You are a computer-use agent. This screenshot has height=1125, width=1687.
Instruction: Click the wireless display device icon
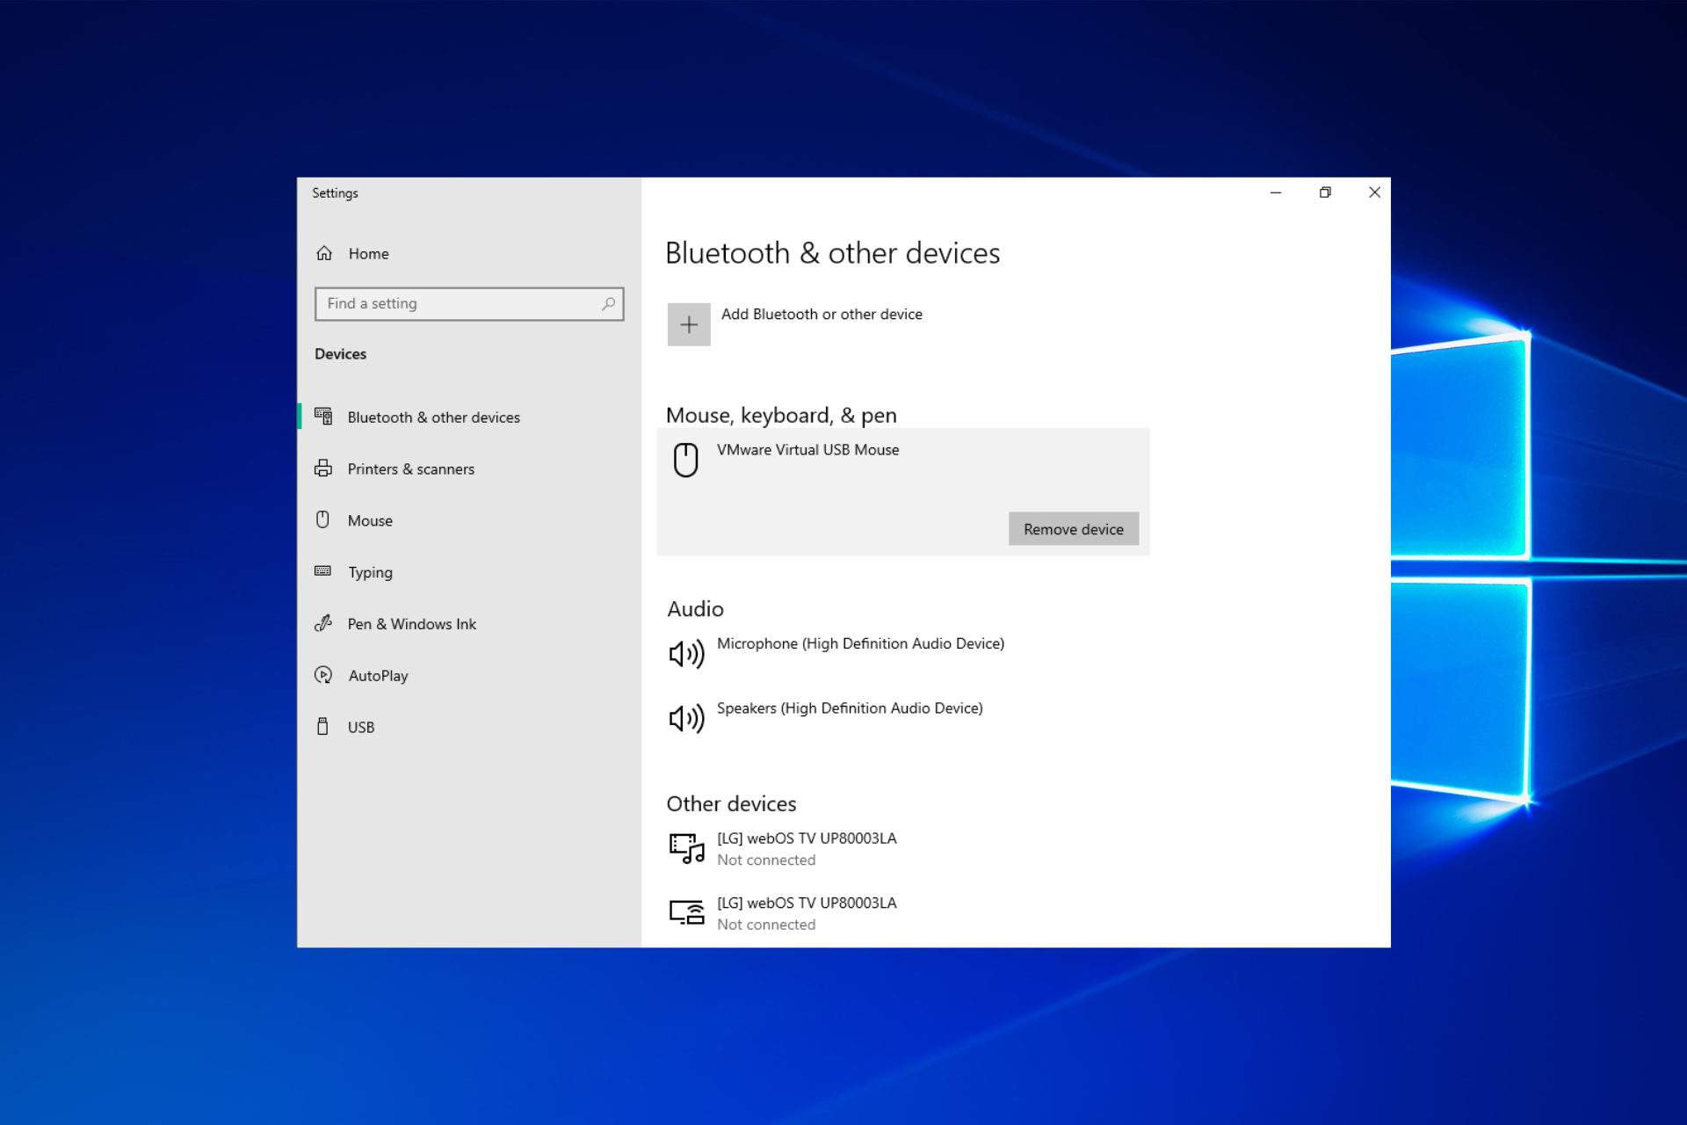[x=687, y=913]
